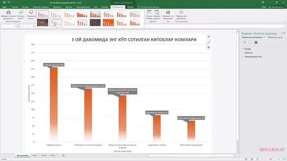The height and width of the screenshot is (161, 287).
Task: Add a new sheet with plus button
Action: [x=63, y=156]
